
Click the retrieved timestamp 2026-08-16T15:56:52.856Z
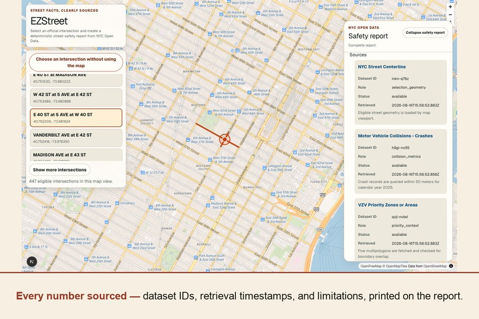(415, 174)
